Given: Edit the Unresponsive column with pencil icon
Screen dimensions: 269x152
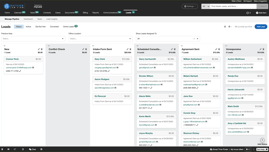Looking at the screenshot, I should (x=261, y=49).
